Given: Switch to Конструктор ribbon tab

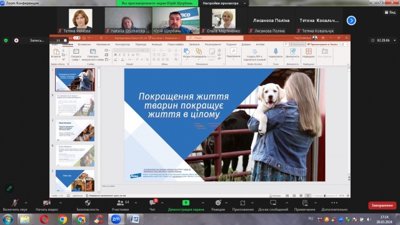Looking at the screenshot, I should coord(122,44).
